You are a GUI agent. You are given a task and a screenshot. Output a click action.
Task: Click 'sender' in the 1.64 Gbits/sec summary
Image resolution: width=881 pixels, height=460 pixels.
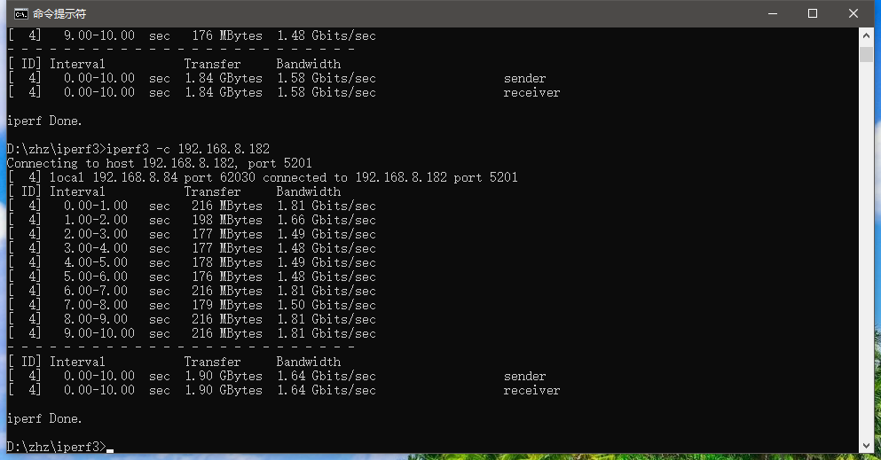(x=524, y=376)
